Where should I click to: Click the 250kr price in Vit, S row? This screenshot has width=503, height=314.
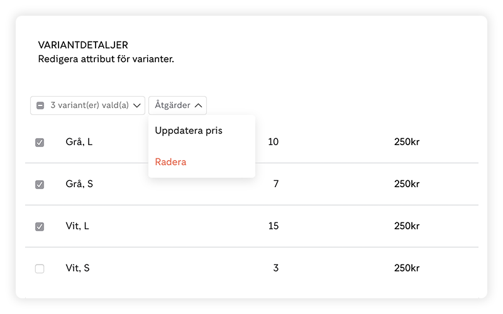pos(407,268)
